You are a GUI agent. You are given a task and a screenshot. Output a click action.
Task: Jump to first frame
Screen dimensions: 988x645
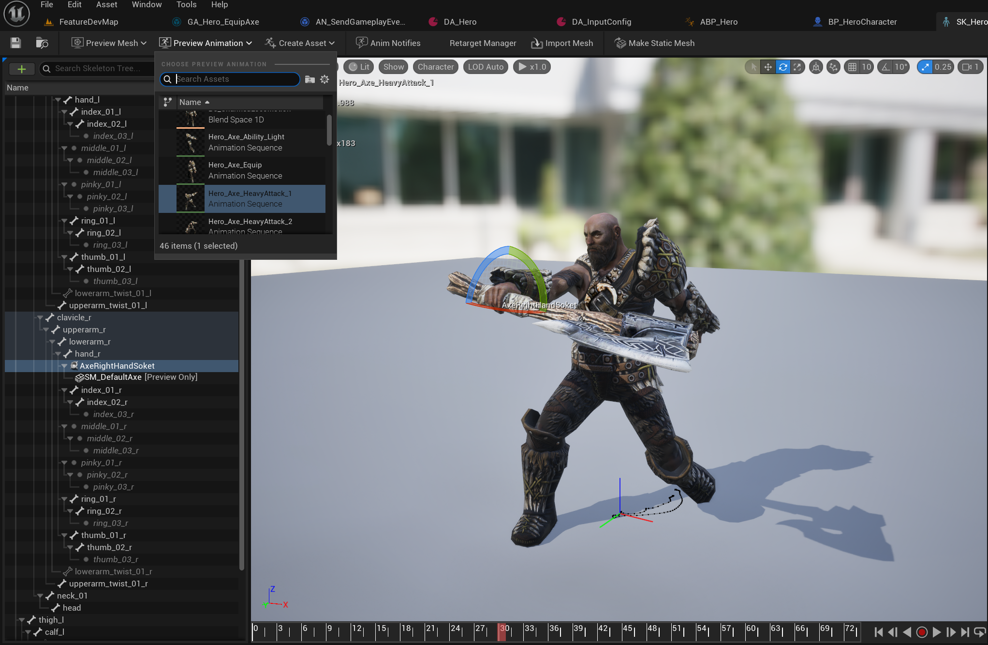879,632
